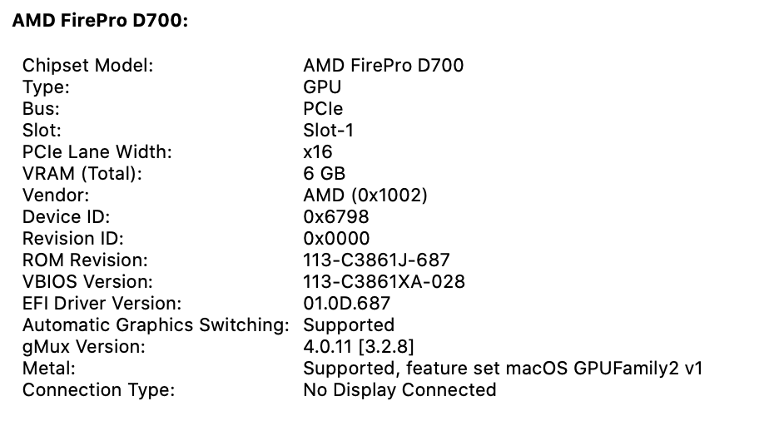
Task: Click the PCIe Lane Width value x16
Action: [318, 151]
